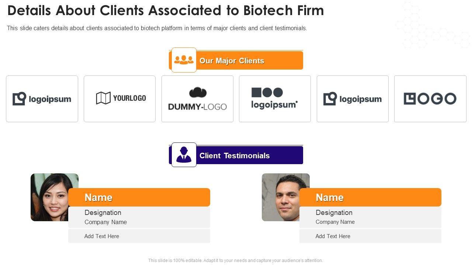Select Company Name text in right testimonial

(x=335, y=222)
